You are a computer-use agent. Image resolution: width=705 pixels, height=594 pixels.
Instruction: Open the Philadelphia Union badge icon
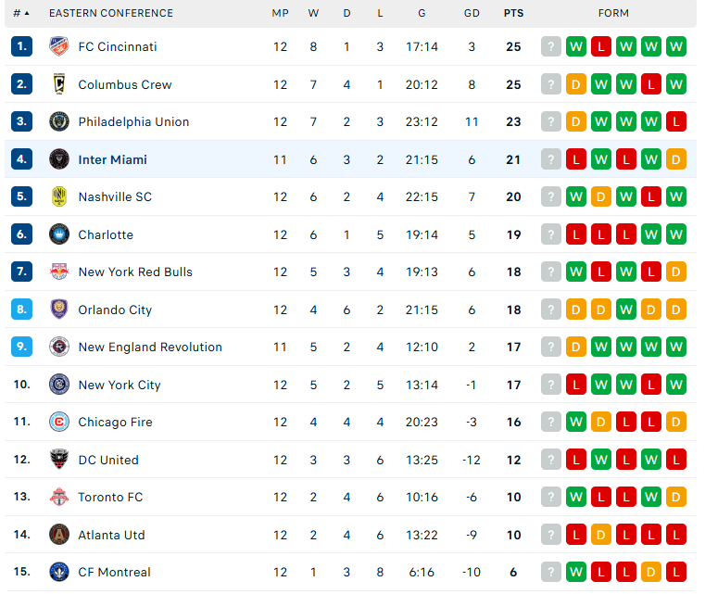[x=59, y=121]
